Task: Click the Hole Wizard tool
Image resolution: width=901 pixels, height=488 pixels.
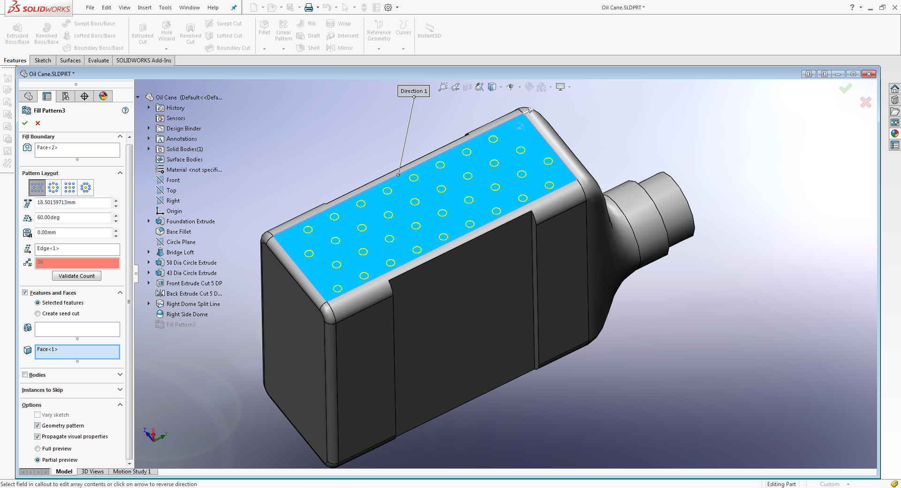Action: tap(167, 30)
